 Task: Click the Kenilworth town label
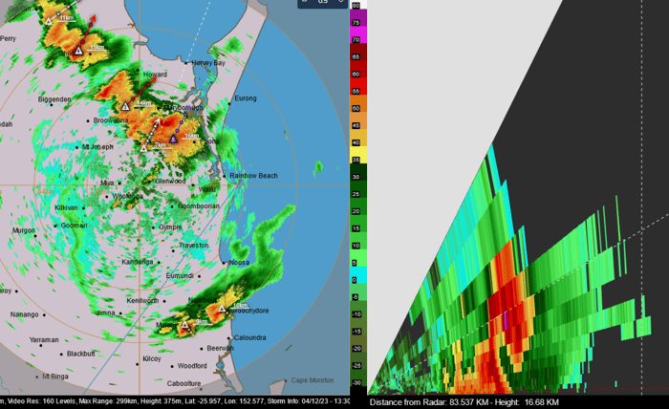click(142, 301)
